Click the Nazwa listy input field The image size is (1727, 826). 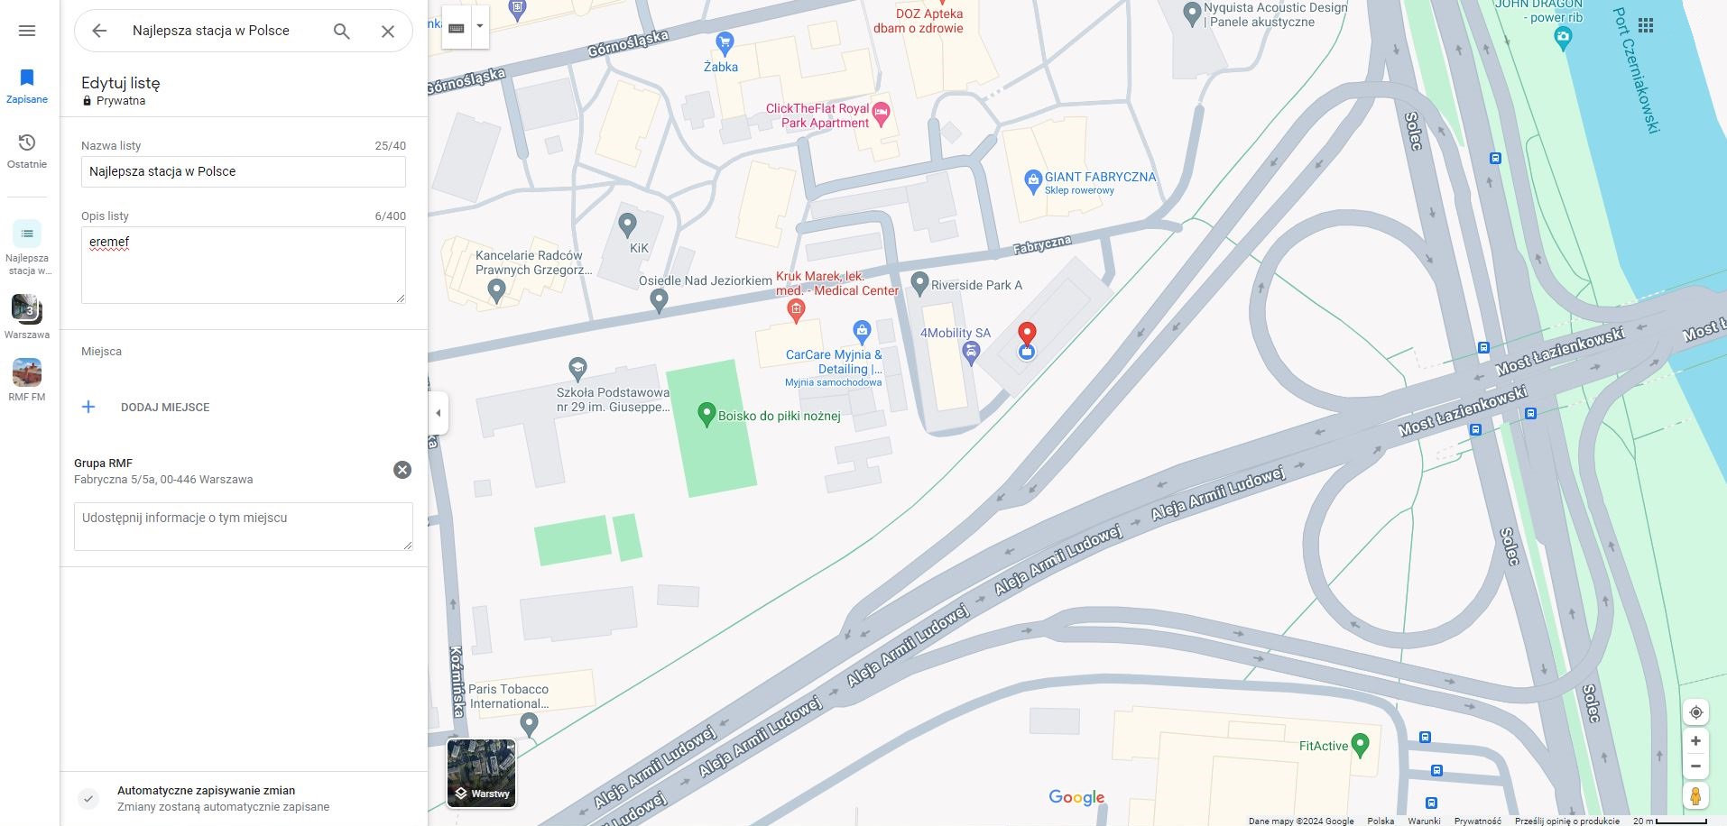click(244, 171)
